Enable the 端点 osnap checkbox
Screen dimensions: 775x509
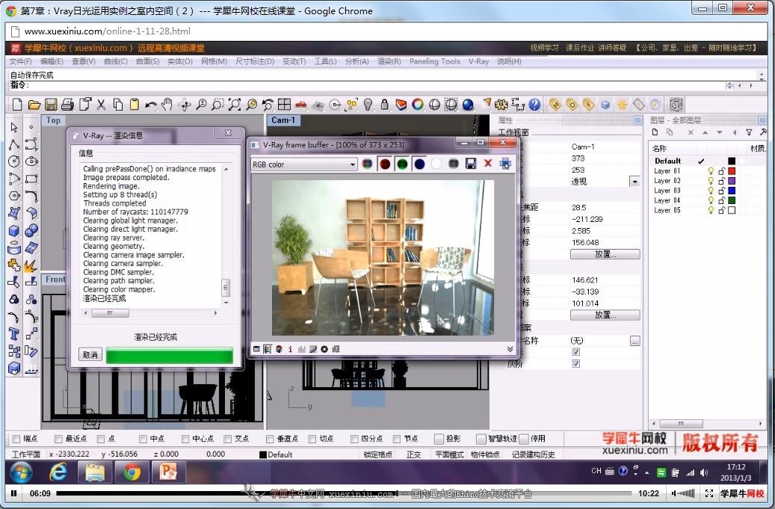[x=16, y=439]
